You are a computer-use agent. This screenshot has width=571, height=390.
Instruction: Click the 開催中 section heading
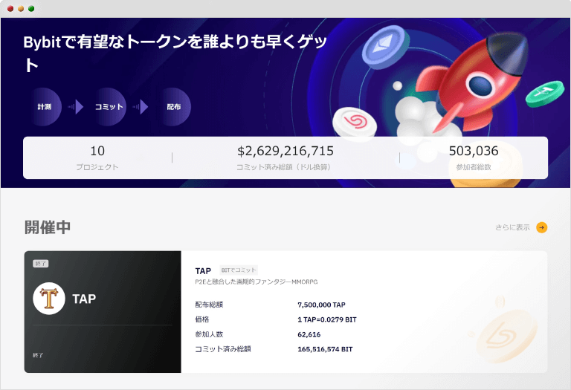tap(48, 227)
